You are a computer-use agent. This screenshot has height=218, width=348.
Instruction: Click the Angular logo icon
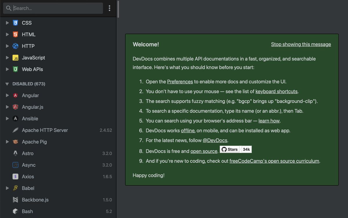coord(15,95)
